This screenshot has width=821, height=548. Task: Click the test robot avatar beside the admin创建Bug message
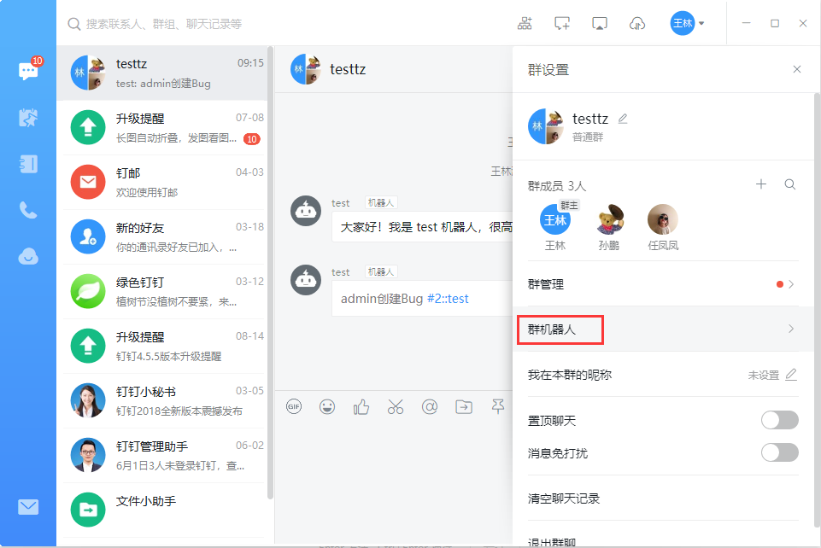(x=306, y=280)
